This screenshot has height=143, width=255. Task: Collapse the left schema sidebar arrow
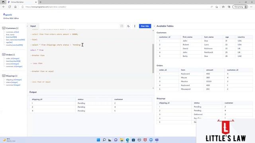point(27,26)
